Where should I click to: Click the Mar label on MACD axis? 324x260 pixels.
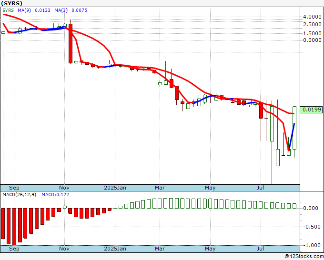click(160, 249)
